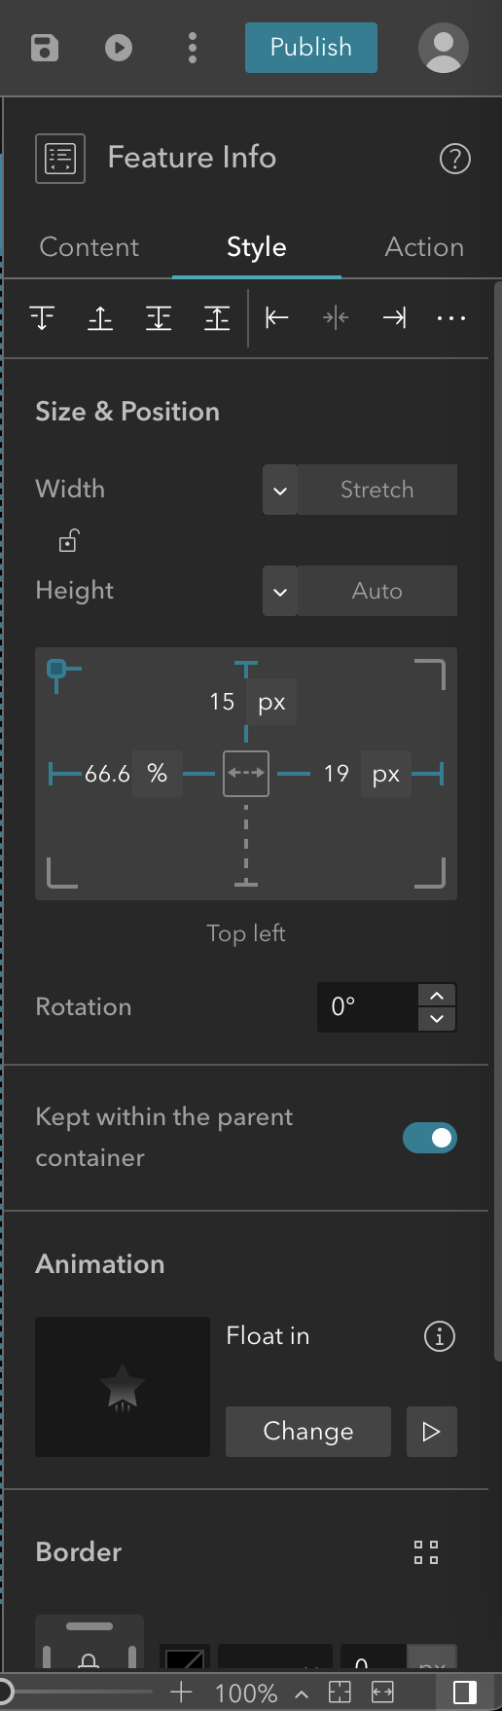Image resolution: width=502 pixels, height=1711 pixels.
Task: Click the Save icon in top bar
Action: pyautogui.click(x=45, y=48)
